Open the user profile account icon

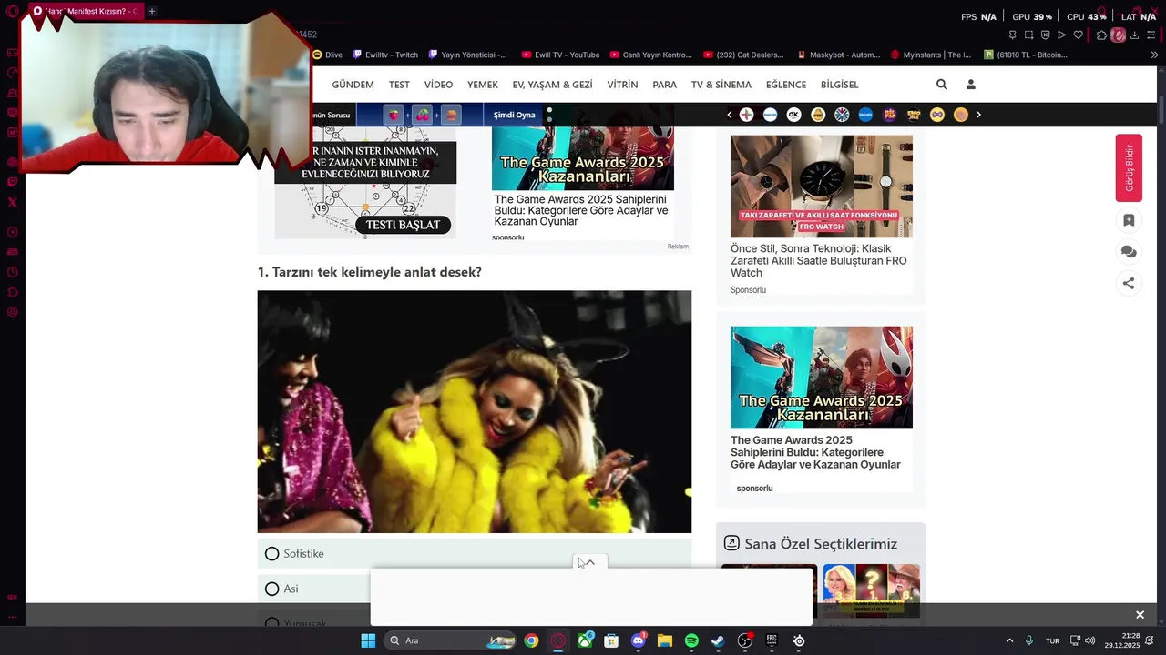971,85
